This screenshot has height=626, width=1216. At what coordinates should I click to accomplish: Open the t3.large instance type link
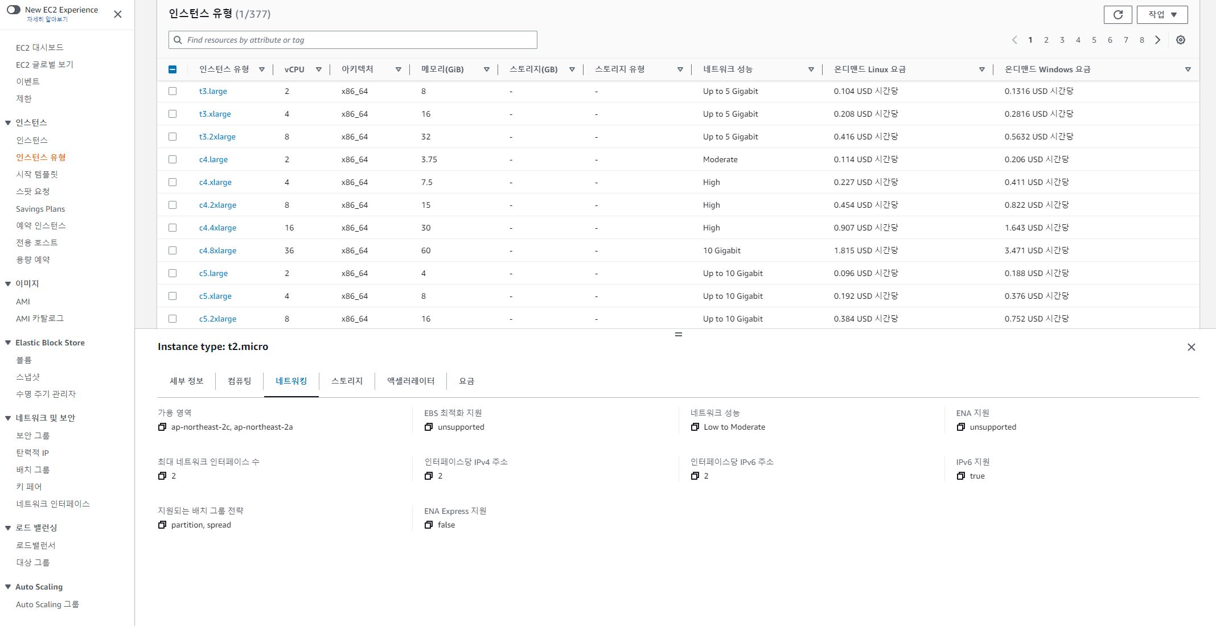213,91
